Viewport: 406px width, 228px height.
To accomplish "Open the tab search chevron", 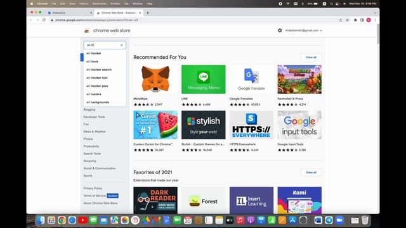I will point(375,13).
